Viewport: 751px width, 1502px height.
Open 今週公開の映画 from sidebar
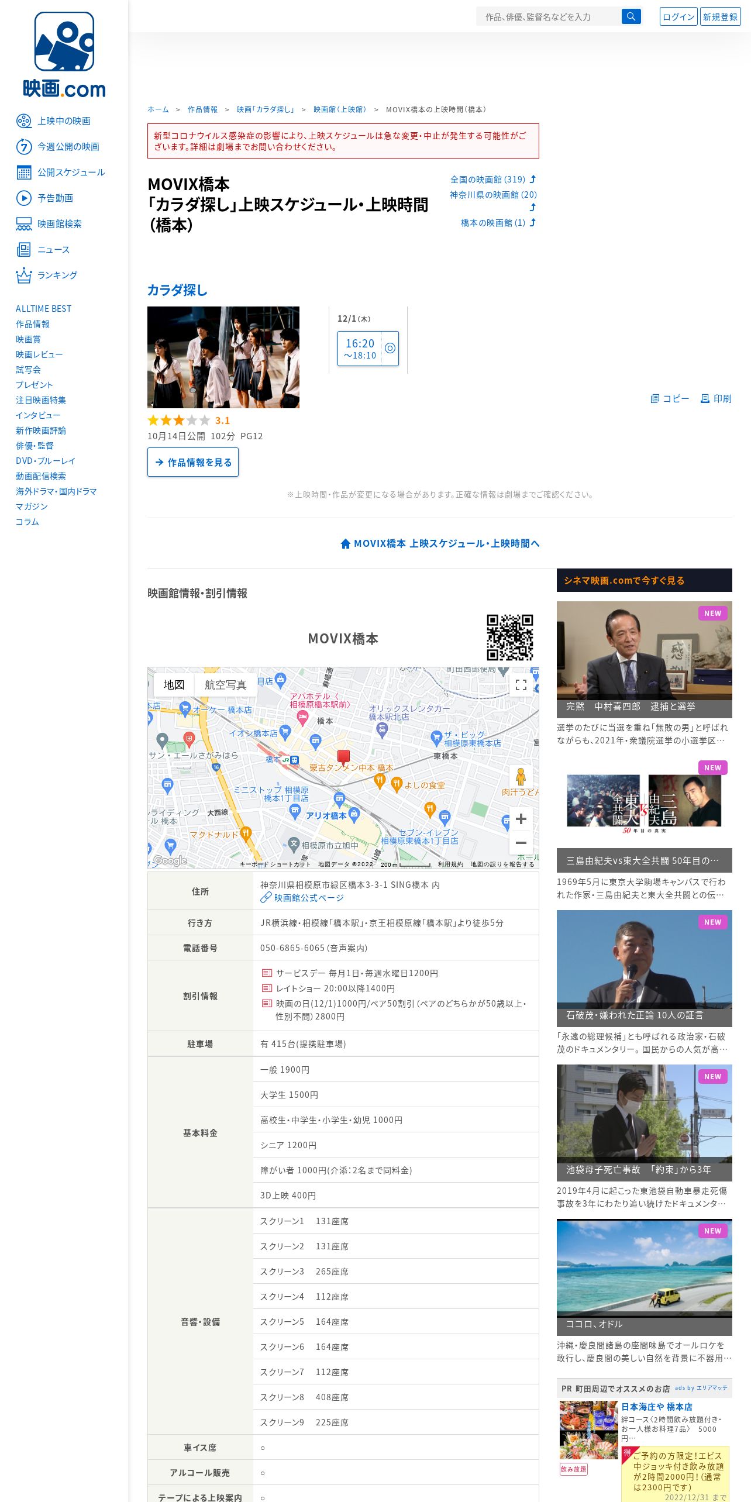[x=68, y=147]
